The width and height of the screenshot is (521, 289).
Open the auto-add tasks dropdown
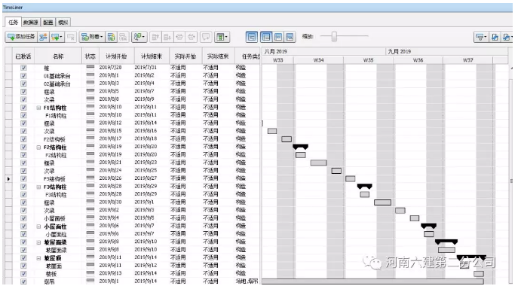pyautogui.click(x=57, y=37)
